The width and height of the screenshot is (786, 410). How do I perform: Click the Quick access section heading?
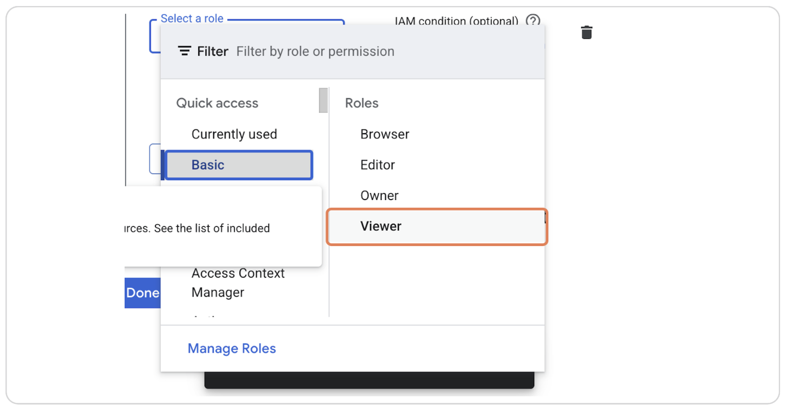click(x=217, y=102)
